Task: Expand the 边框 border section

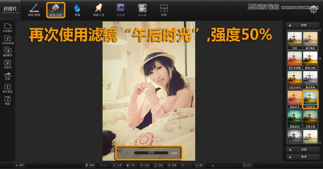Action: point(303,150)
